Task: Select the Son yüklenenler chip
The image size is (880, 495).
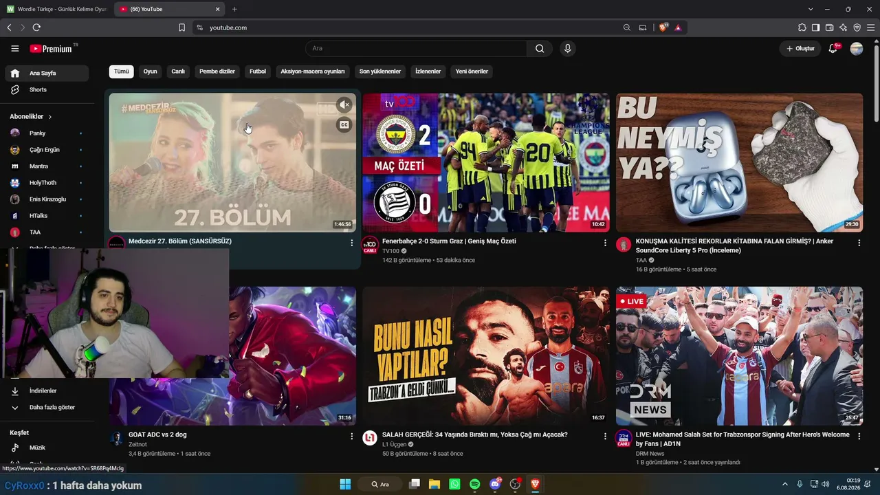Action: [x=380, y=71]
